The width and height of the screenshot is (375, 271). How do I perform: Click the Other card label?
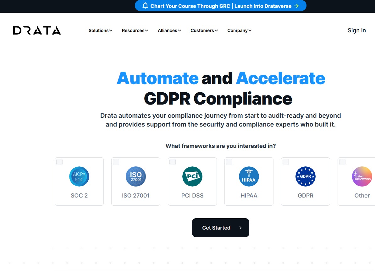(x=362, y=196)
